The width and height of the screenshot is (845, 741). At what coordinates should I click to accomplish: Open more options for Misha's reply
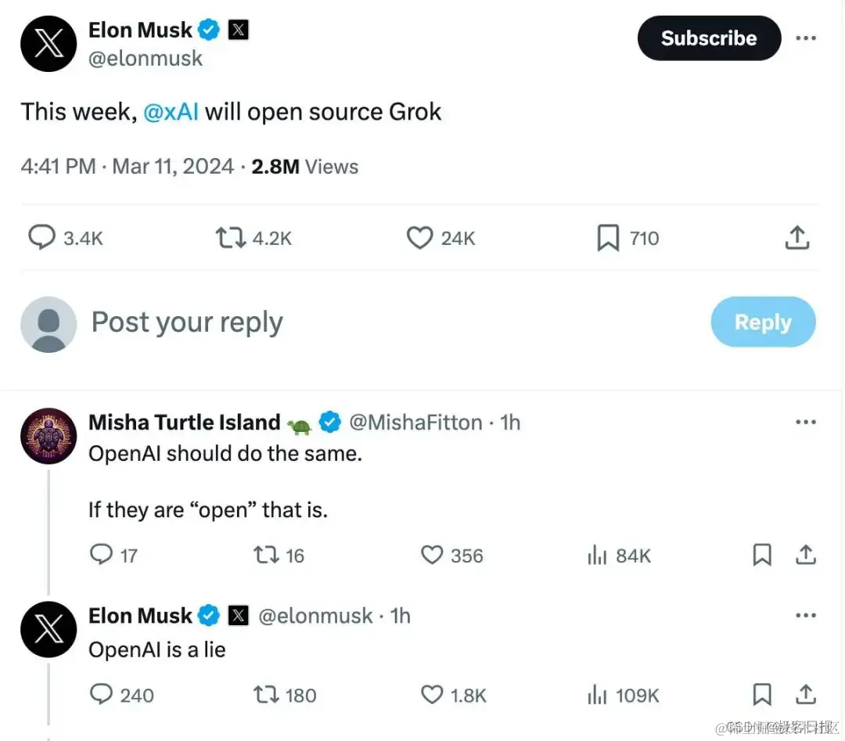click(806, 422)
